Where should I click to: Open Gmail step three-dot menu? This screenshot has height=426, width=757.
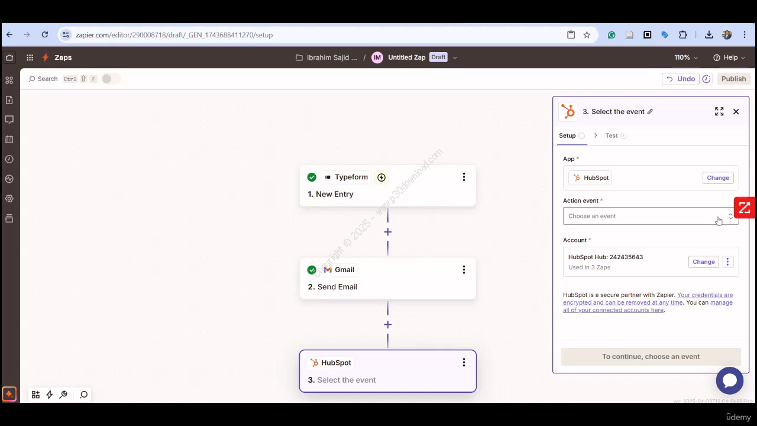pyautogui.click(x=464, y=270)
